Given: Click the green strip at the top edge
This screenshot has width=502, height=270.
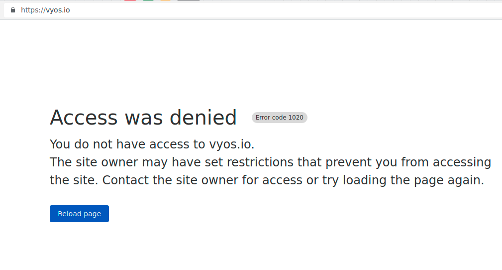Looking at the screenshot, I should click(x=148, y=0).
